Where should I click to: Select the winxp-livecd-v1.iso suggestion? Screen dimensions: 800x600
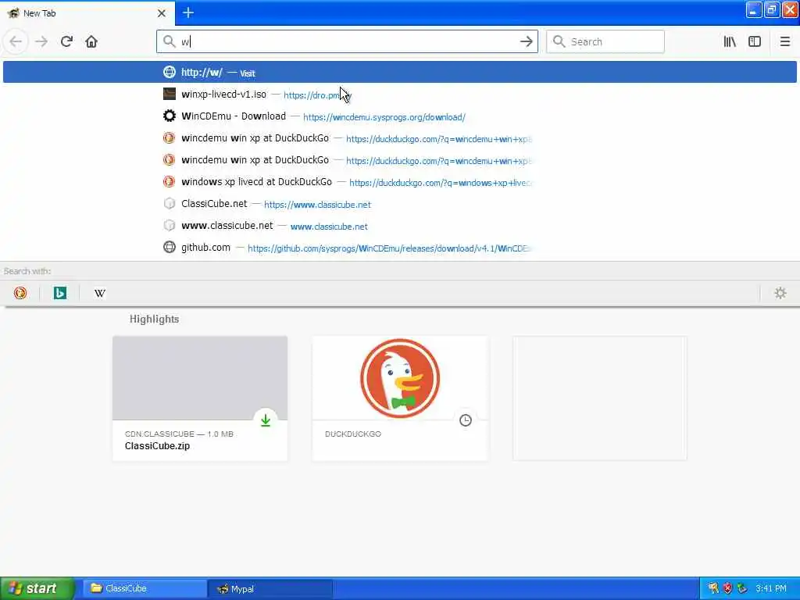400,94
